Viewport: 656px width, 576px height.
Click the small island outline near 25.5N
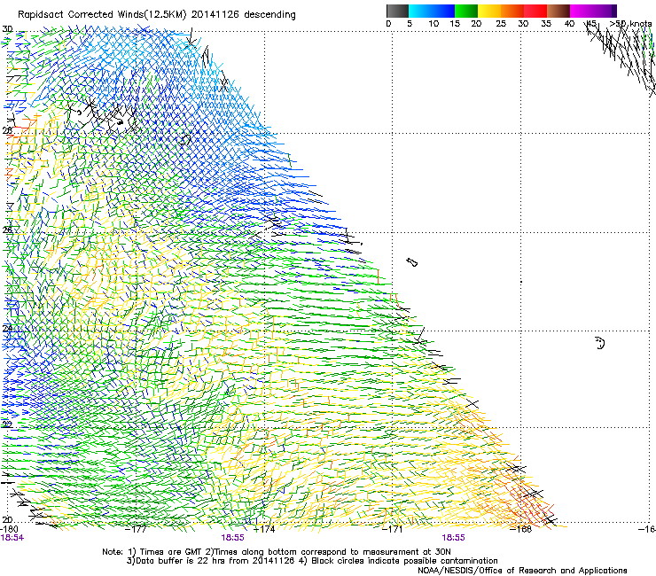pos(411,262)
